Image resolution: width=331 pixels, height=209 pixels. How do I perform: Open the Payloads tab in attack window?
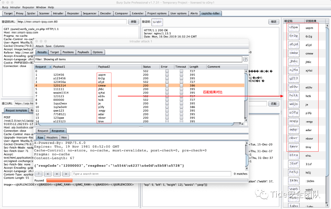click(x=83, y=52)
